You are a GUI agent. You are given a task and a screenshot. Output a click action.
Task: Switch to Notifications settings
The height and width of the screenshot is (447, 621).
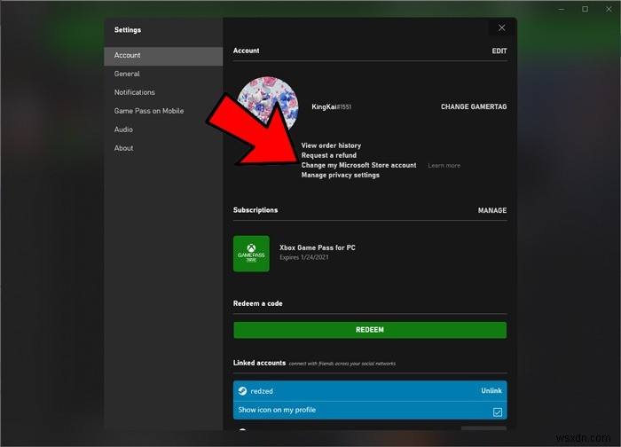(163, 92)
